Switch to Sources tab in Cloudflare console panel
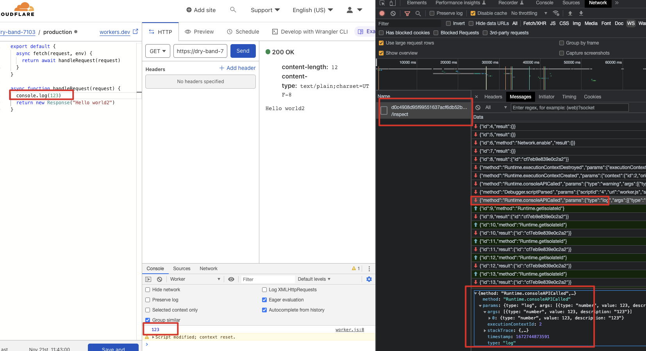 182,269
